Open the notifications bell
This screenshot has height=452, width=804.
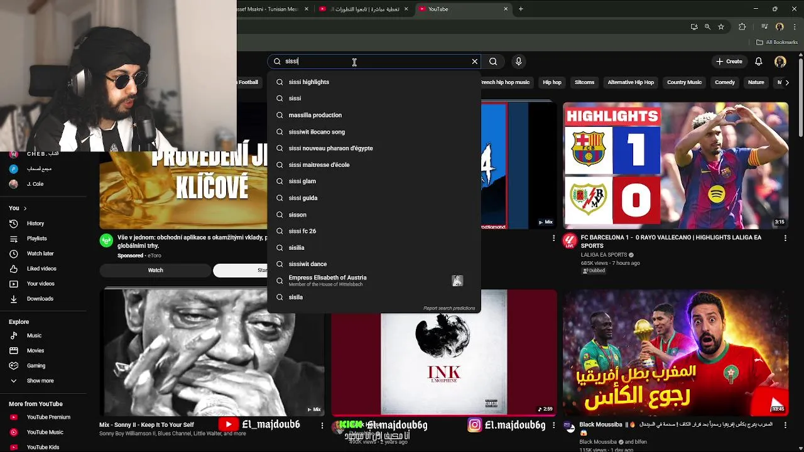759,62
